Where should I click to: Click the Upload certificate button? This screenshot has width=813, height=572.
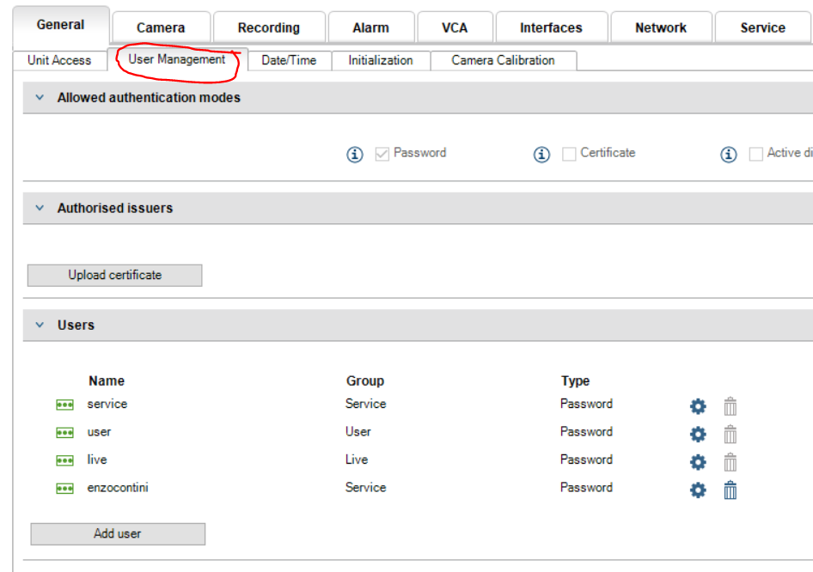point(115,275)
